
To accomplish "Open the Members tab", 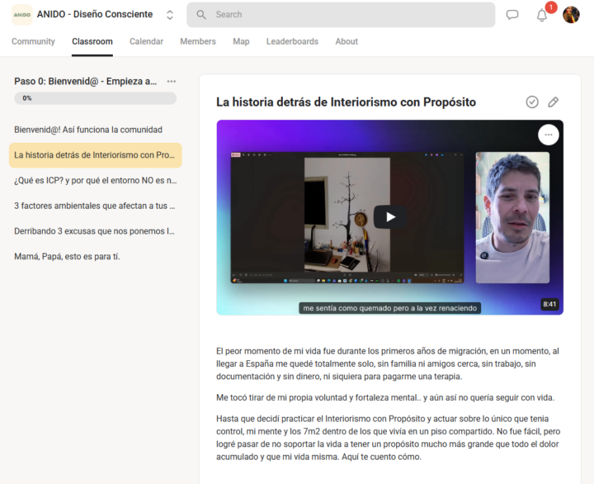I will coord(198,41).
